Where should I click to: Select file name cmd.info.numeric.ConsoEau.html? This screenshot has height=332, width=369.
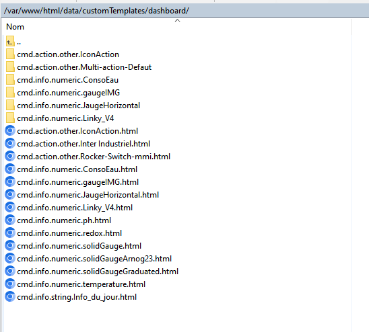coord(77,169)
